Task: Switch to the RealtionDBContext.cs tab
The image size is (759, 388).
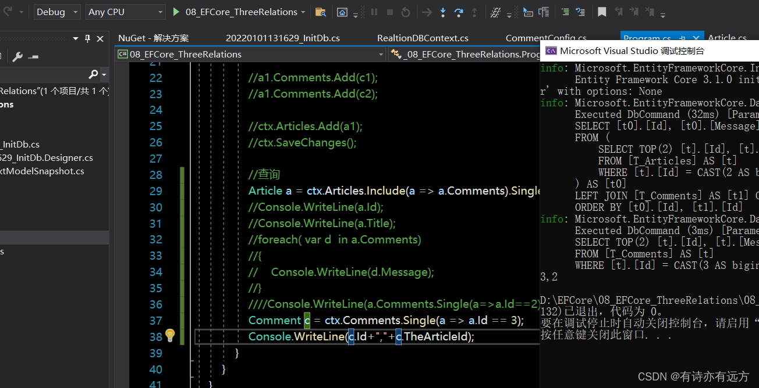Action: [x=423, y=38]
